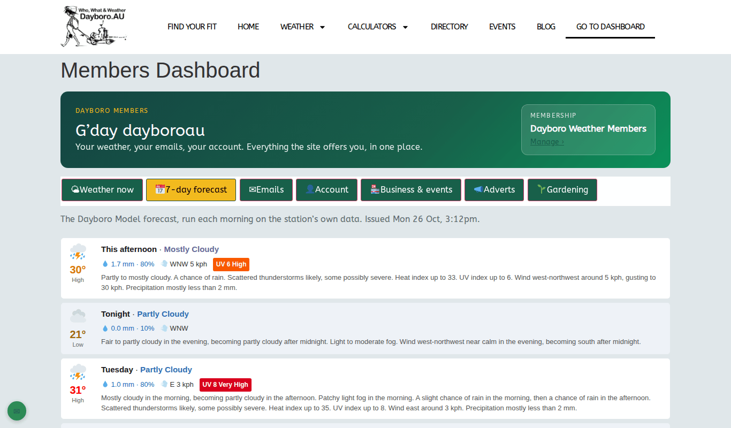Open the Adverts tab
731x428 pixels.
pyautogui.click(x=494, y=190)
